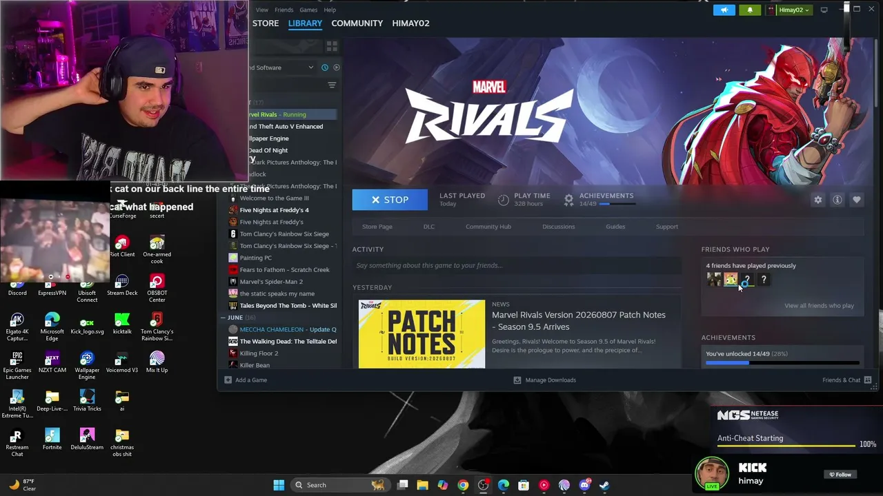Open OBSBOT Center desktop shortcut

tap(157, 289)
